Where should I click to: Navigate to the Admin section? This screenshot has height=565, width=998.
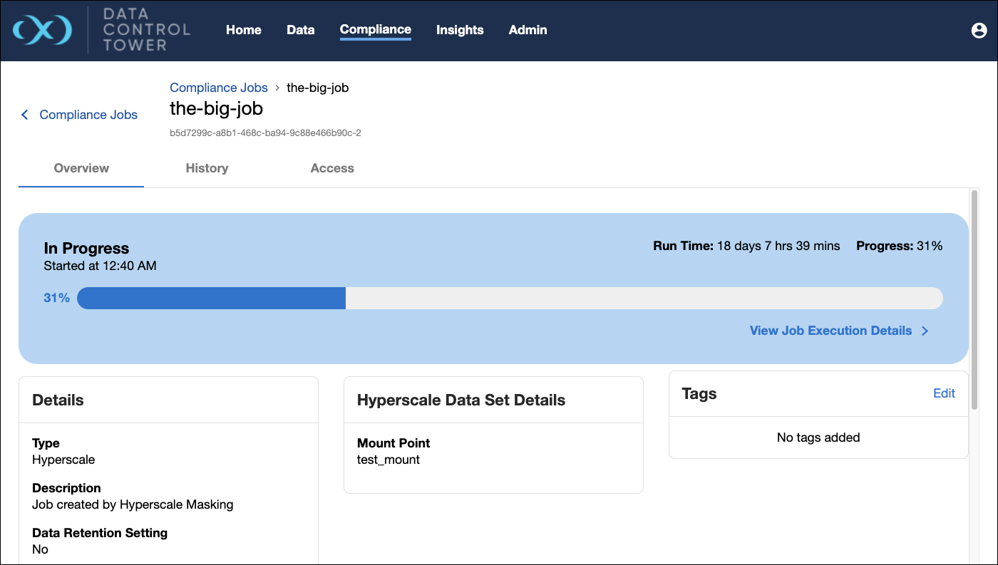coord(528,30)
